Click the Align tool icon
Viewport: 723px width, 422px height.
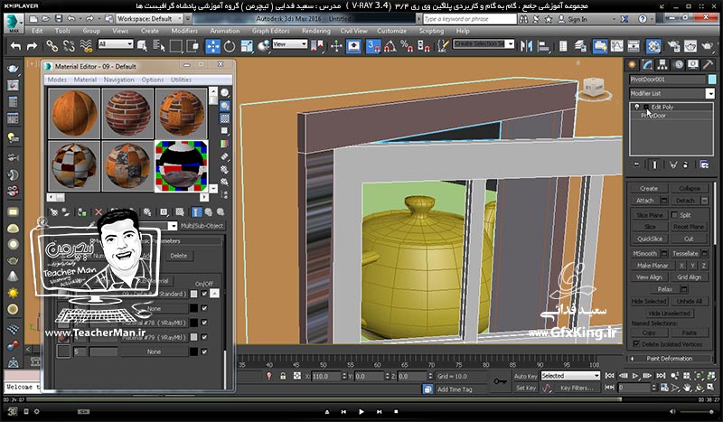point(544,46)
